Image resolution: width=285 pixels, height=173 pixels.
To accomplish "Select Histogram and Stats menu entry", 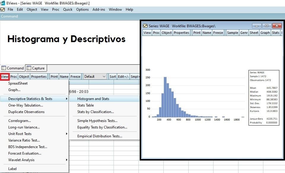I will click(93, 99).
